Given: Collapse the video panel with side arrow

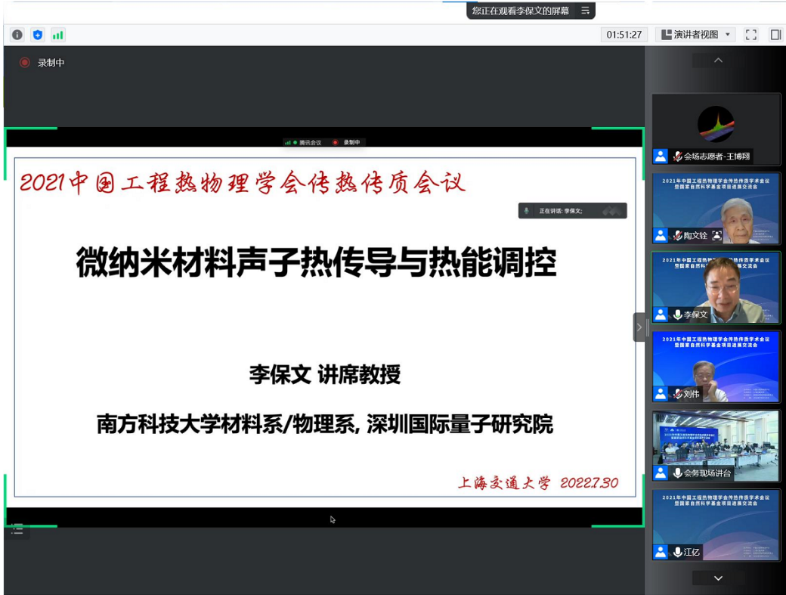Looking at the screenshot, I should [639, 327].
